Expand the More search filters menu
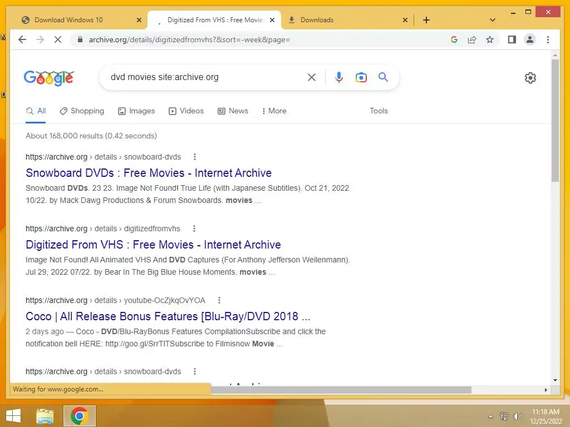This screenshot has width=570, height=427. pos(274,111)
